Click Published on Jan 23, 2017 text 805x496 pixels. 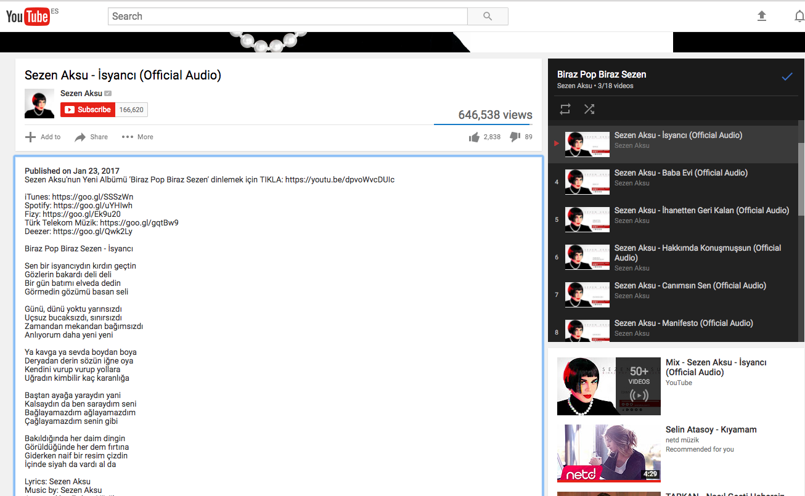pos(72,171)
